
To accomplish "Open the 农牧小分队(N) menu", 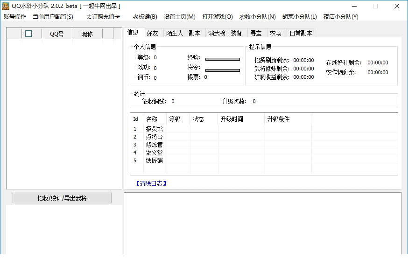I will pyautogui.click(x=257, y=17).
